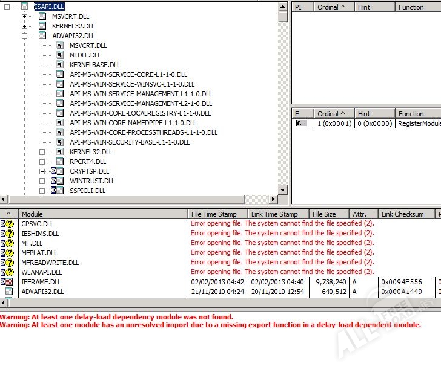Click the ISAPI.DLL root module icon
441x366 pixels.
point(24,7)
